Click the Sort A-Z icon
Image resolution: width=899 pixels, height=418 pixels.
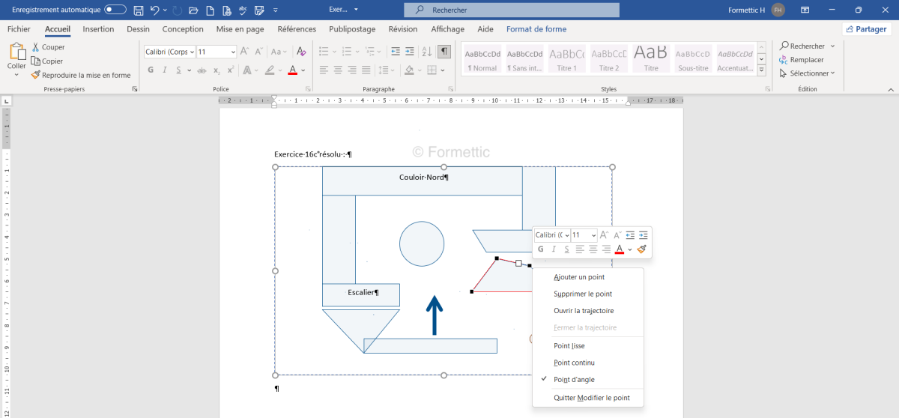[x=426, y=52]
